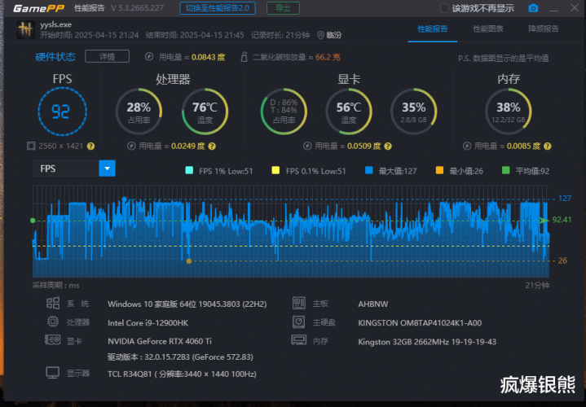
Task: Switch to the 性能图表 tab
Action: click(487, 28)
